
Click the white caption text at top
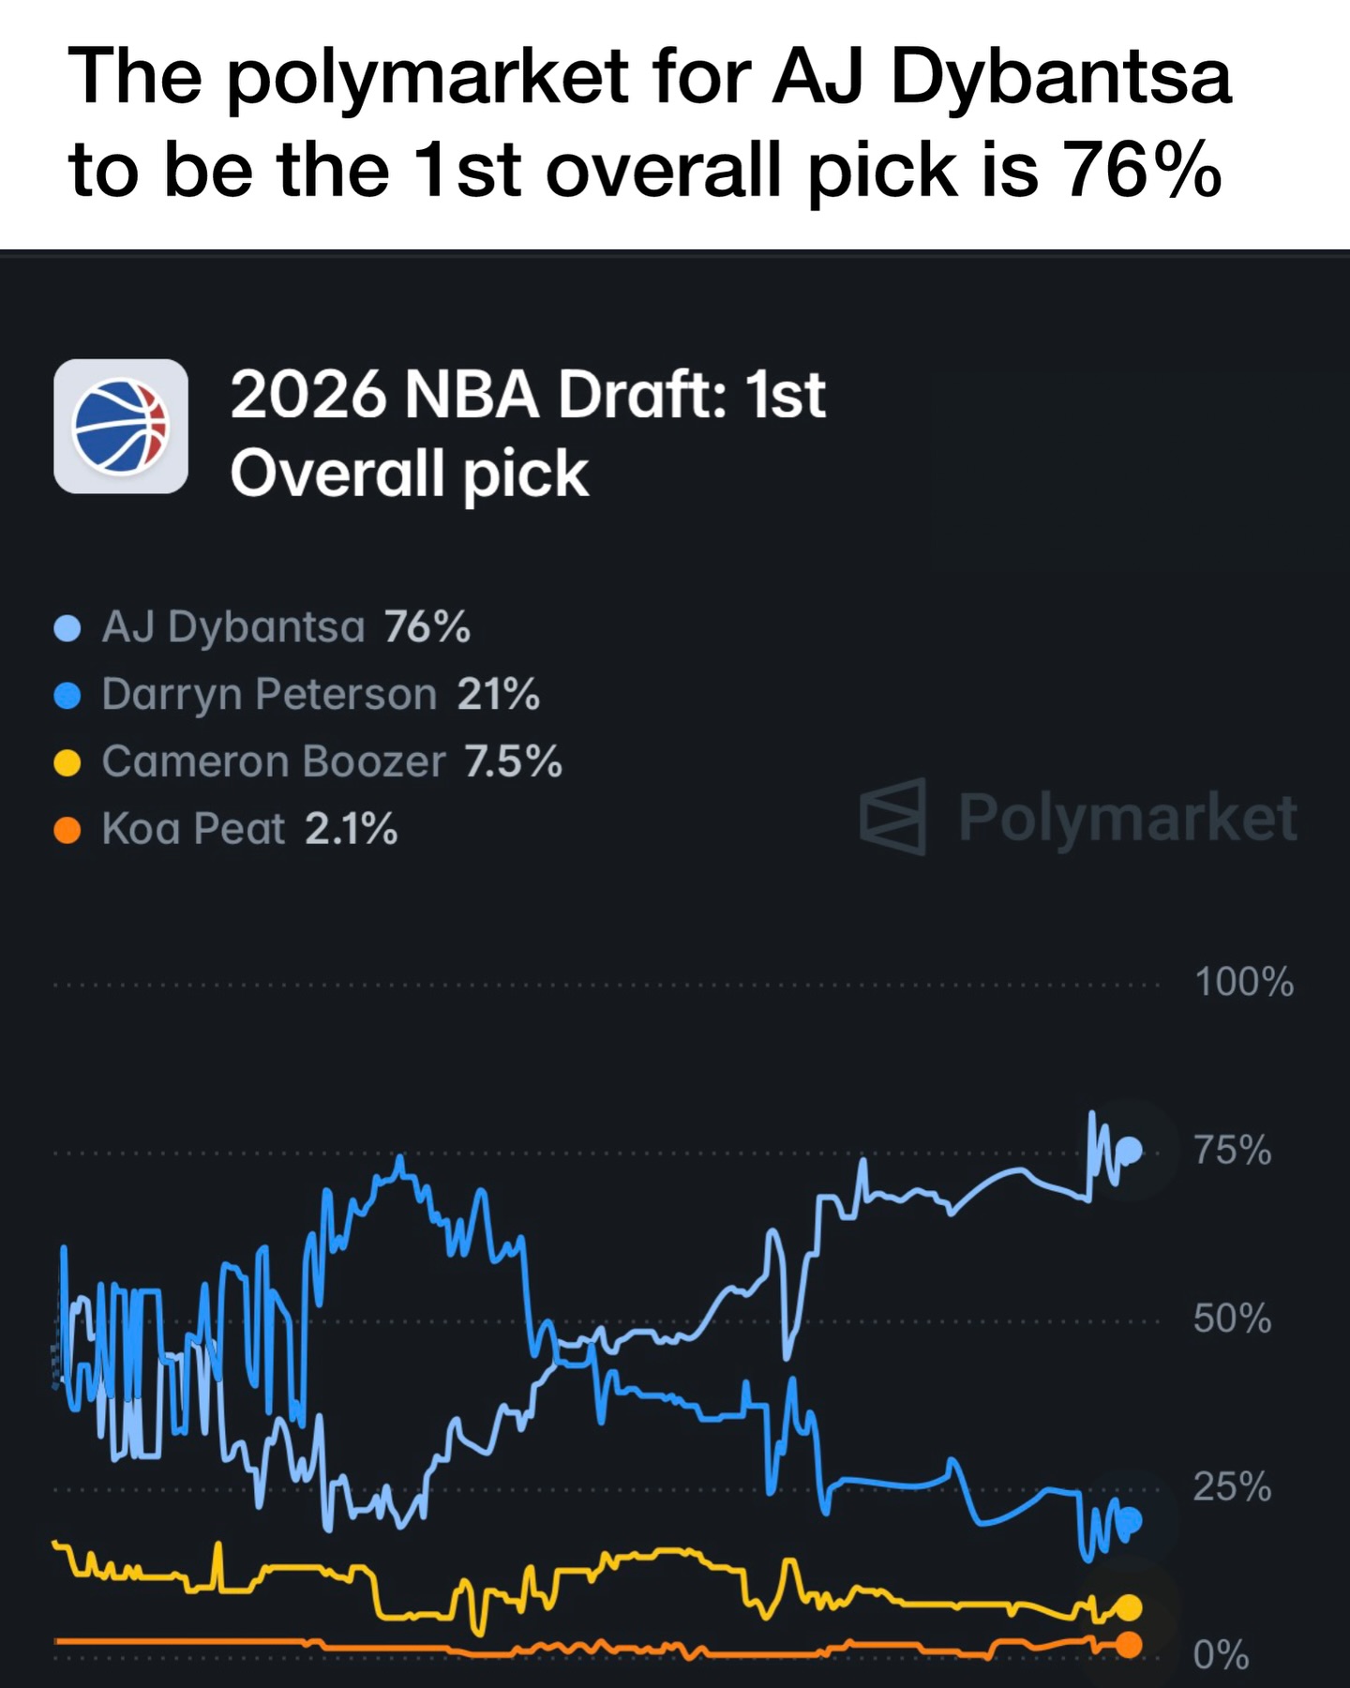[x=649, y=122]
